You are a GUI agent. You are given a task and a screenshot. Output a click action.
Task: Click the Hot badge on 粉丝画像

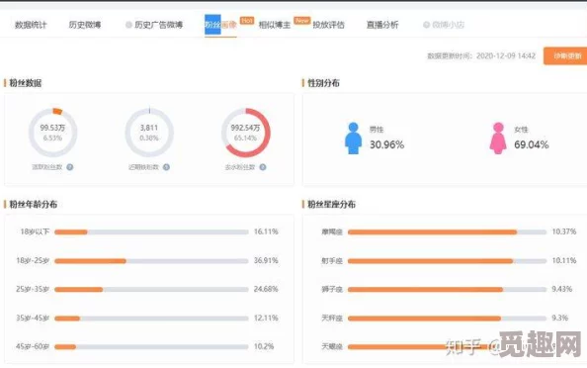247,20
